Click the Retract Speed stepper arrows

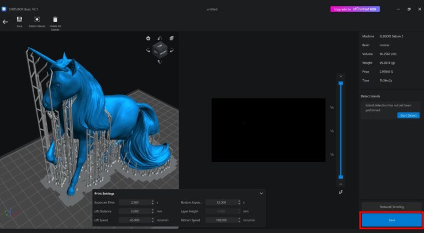(239, 220)
